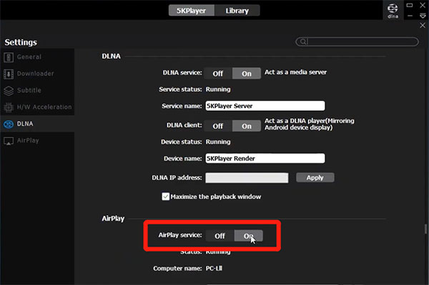Screen dimensions: 429x285
Task: Click the settings vertical scrollbar thumb
Action: [425, 229]
